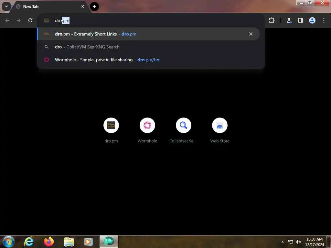This screenshot has width=331, height=248.
Task: Select the New Tab browser tab
Action: 49,7
